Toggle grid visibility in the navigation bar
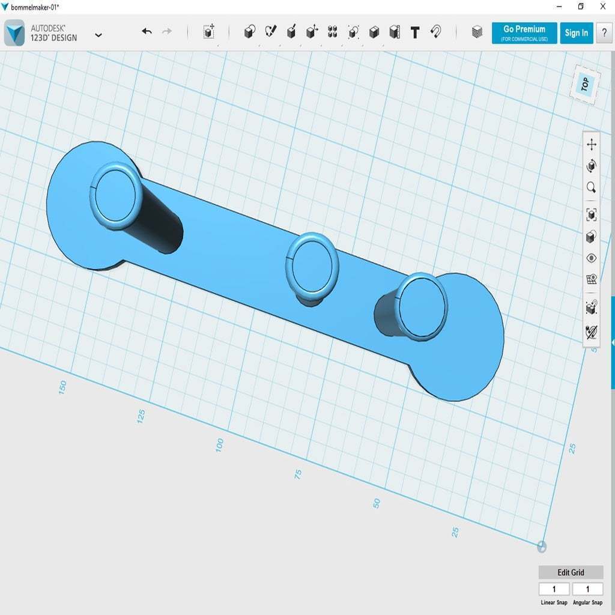Viewport: 615px width, 615px height. (592, 279)
